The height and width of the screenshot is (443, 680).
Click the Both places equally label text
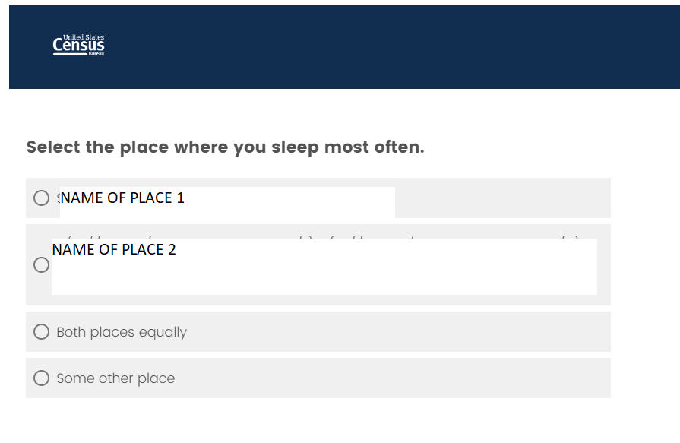click(122, 332)
